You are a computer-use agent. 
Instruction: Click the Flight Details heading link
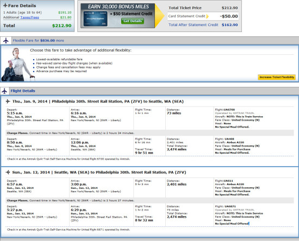click(23, 91)
